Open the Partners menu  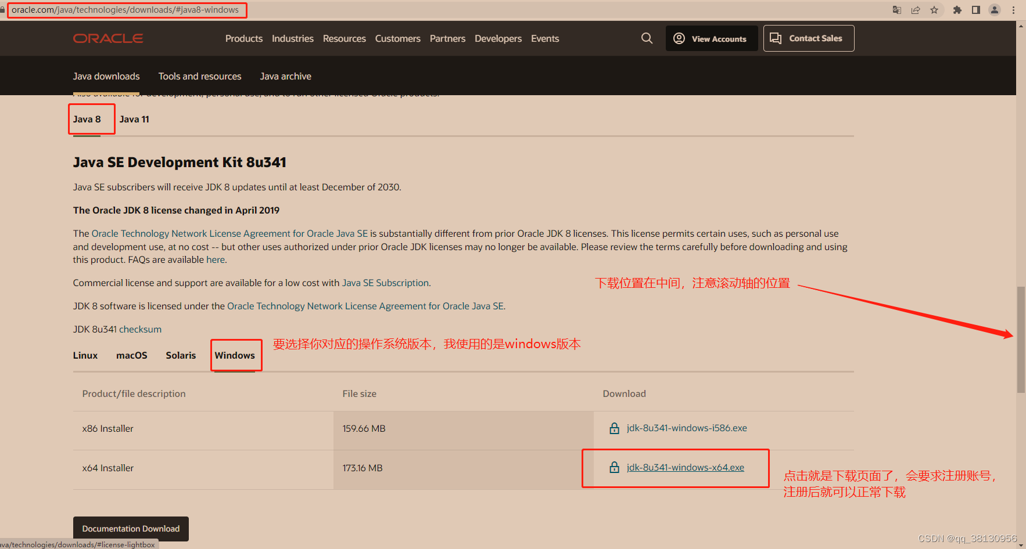(447, 38)
